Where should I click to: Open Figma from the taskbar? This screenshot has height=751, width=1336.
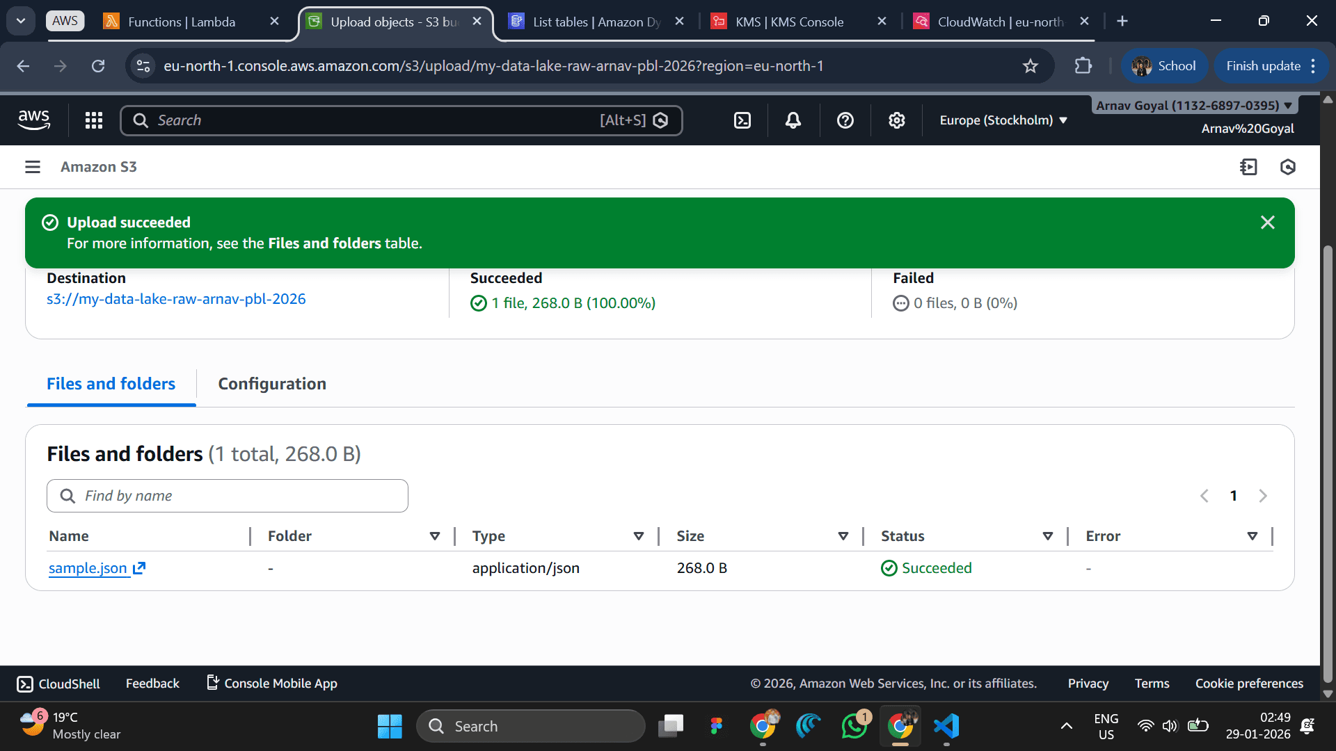click(x=717, y=726)
